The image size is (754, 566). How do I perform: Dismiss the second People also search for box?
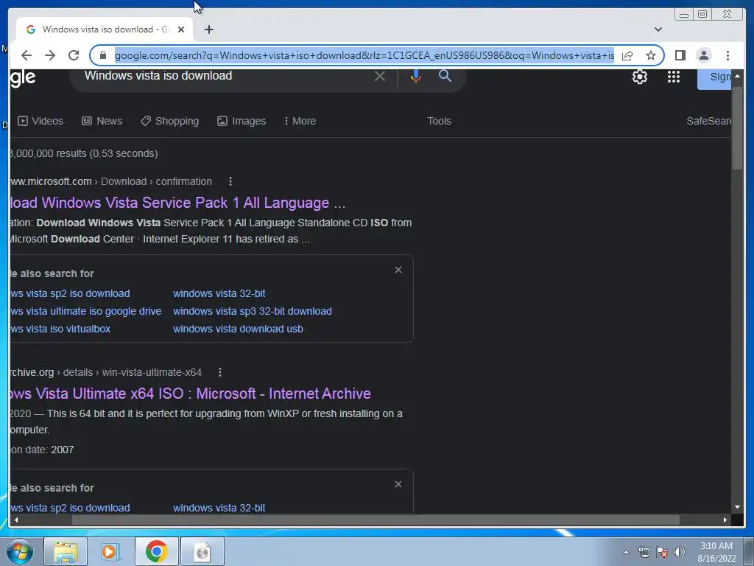point(398,485)
